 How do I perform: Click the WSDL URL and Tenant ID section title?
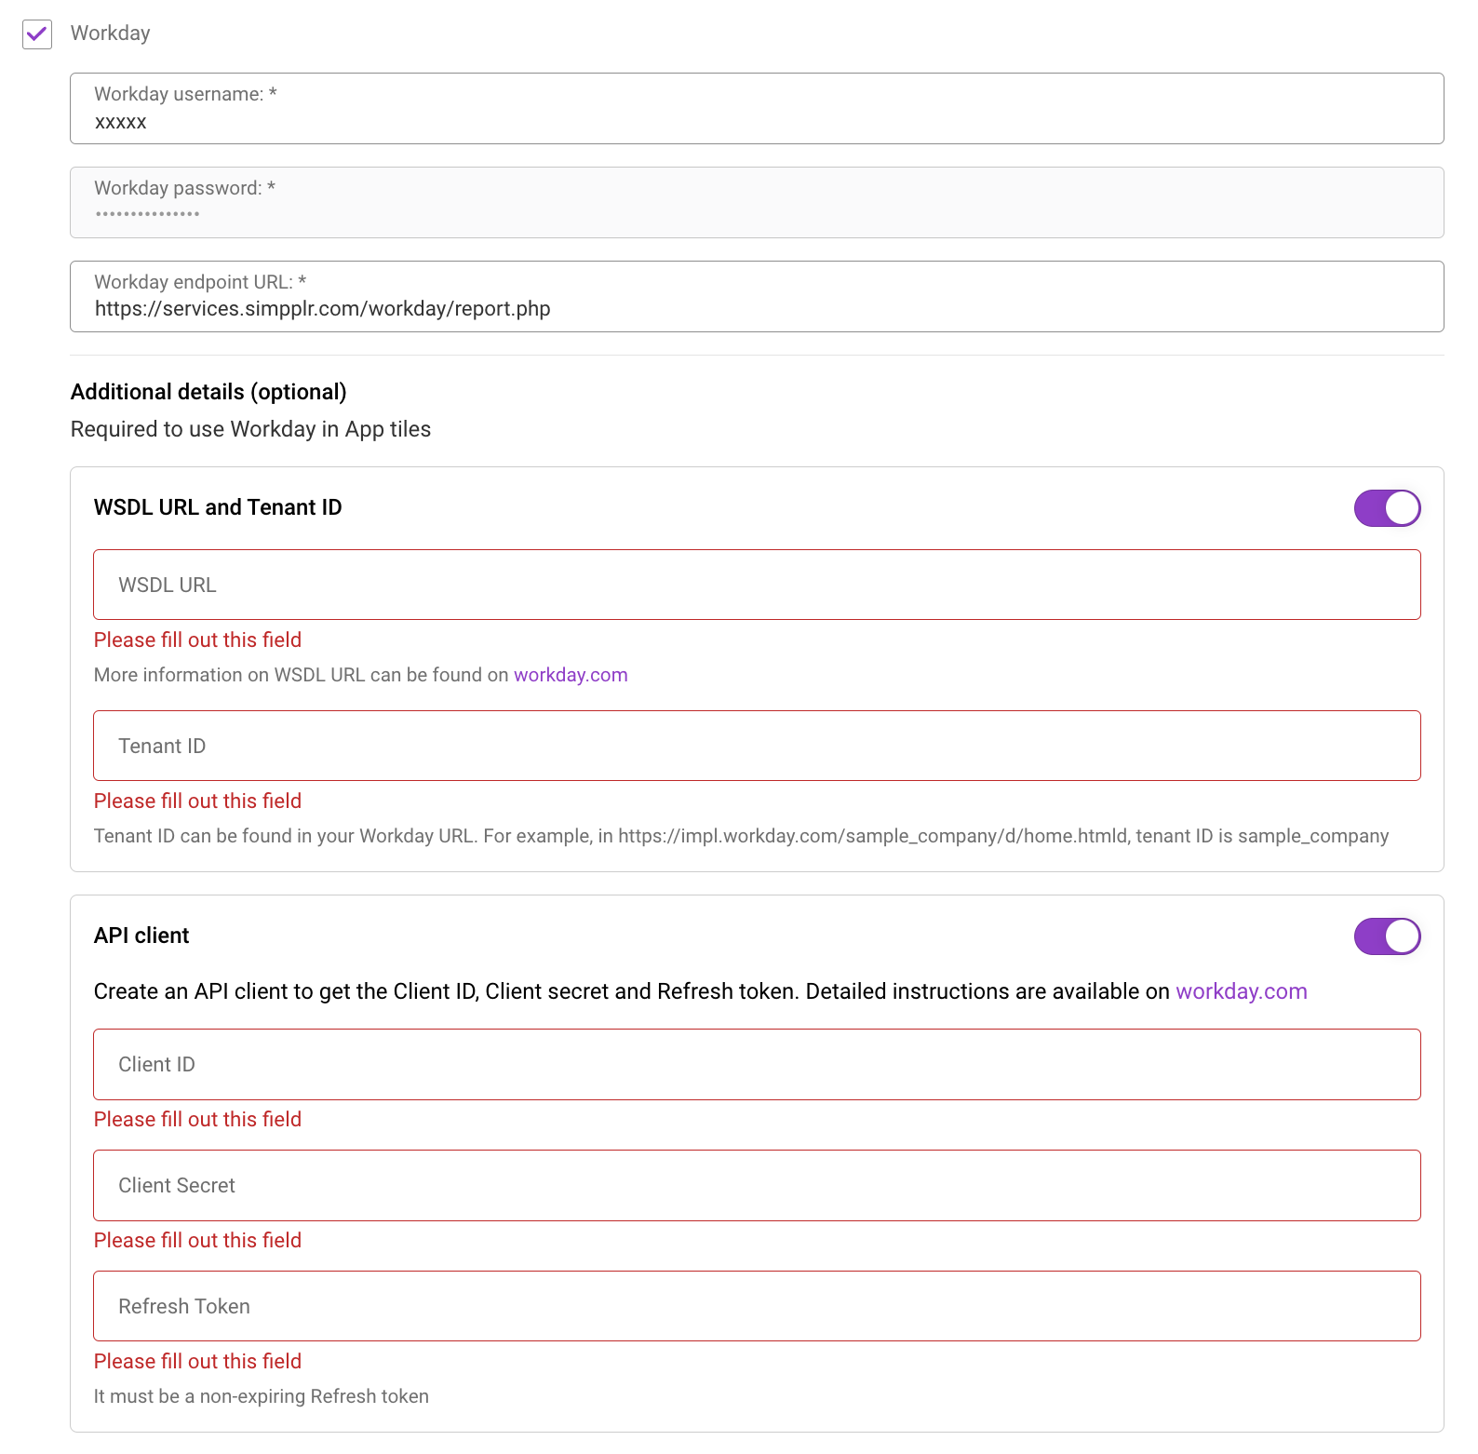[x=217, y=506]
